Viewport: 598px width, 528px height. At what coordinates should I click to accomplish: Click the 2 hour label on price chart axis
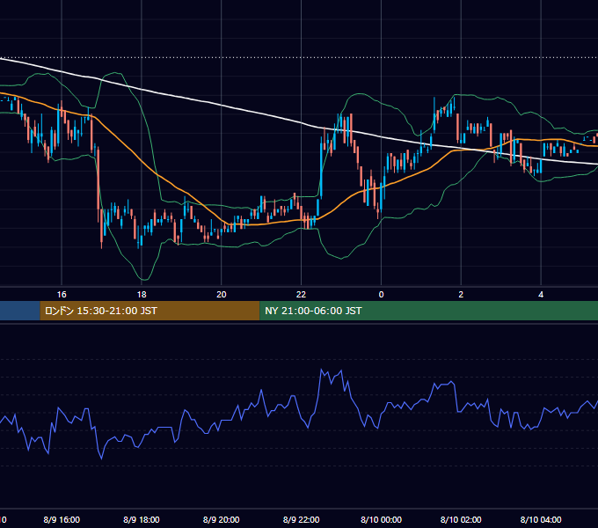point(461,295)
